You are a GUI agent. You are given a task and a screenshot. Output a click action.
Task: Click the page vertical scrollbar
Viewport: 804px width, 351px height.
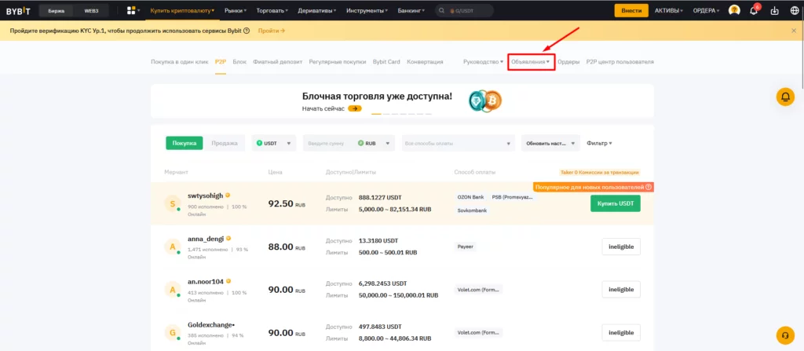(x=801, y=46)
